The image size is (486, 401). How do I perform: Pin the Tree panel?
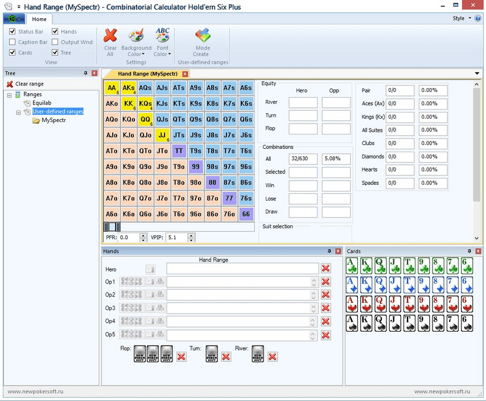pyautogui.click(x=85, y=73)
